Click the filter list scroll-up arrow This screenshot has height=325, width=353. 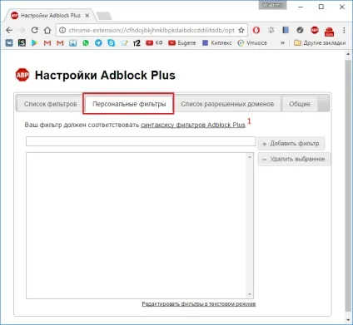pos(250,157)
